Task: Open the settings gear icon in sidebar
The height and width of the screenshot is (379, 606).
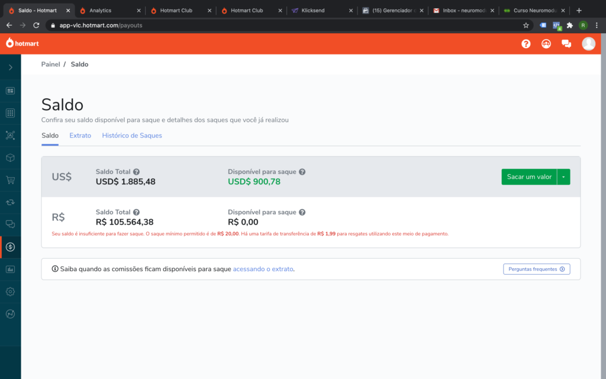Action: [x=10, y=291]
